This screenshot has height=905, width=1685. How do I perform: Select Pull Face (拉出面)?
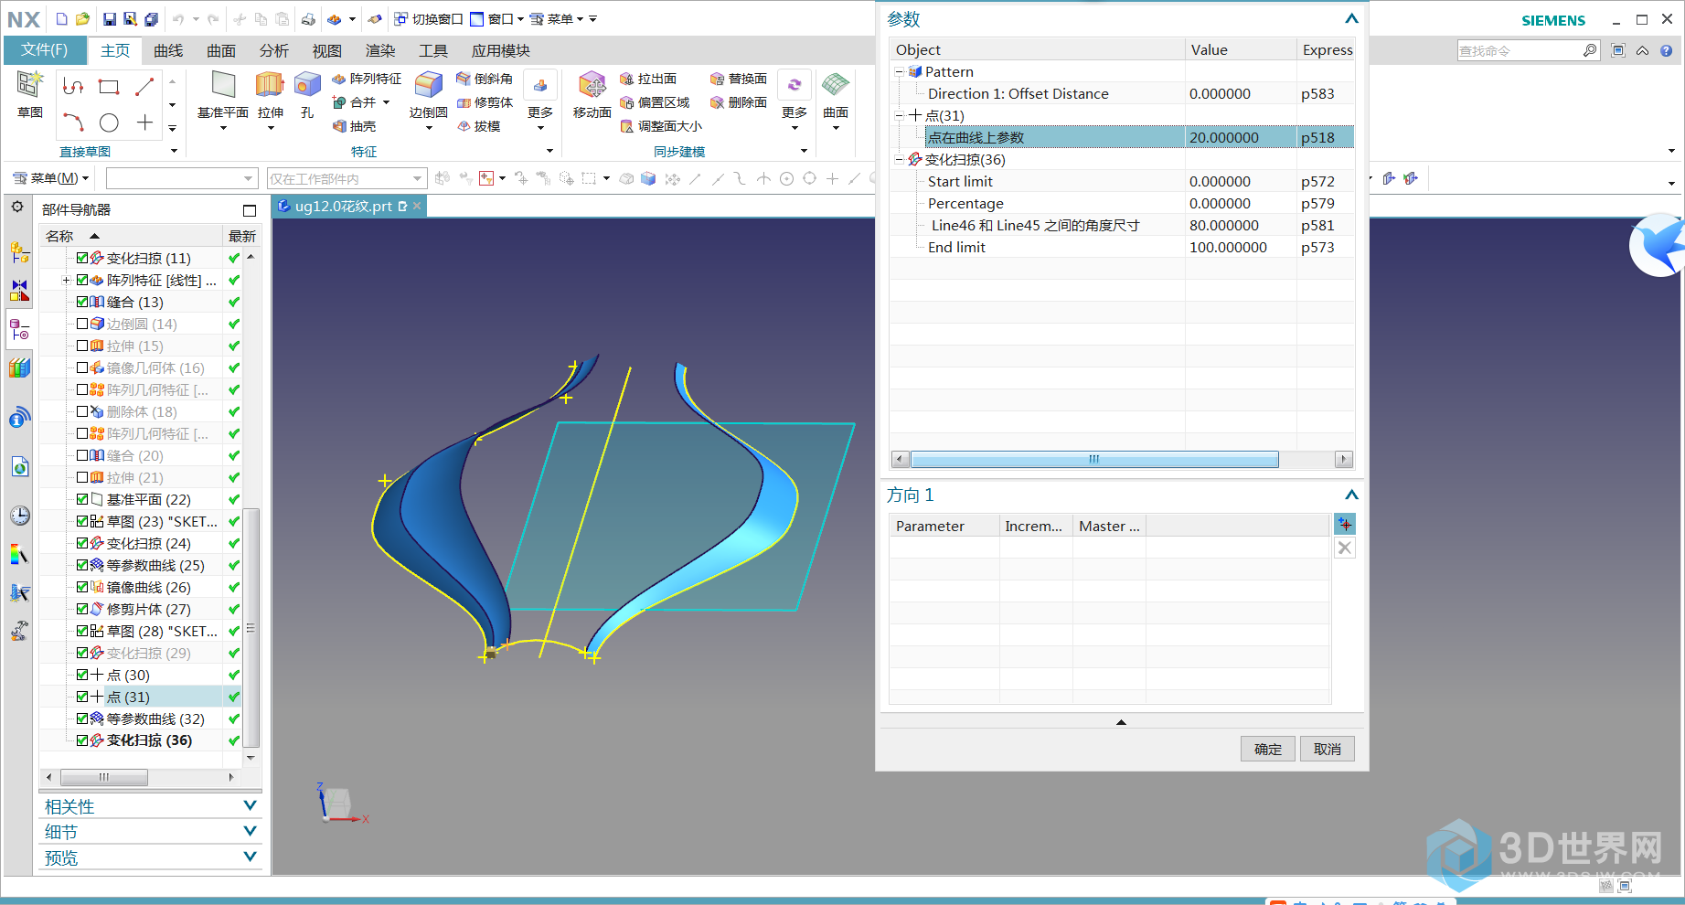point(648,79)
